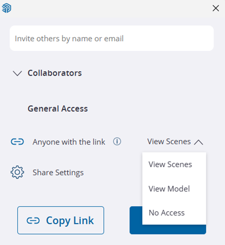Select View Scenes from the dropdown list
Screen dimensions: 225x245
170,164
